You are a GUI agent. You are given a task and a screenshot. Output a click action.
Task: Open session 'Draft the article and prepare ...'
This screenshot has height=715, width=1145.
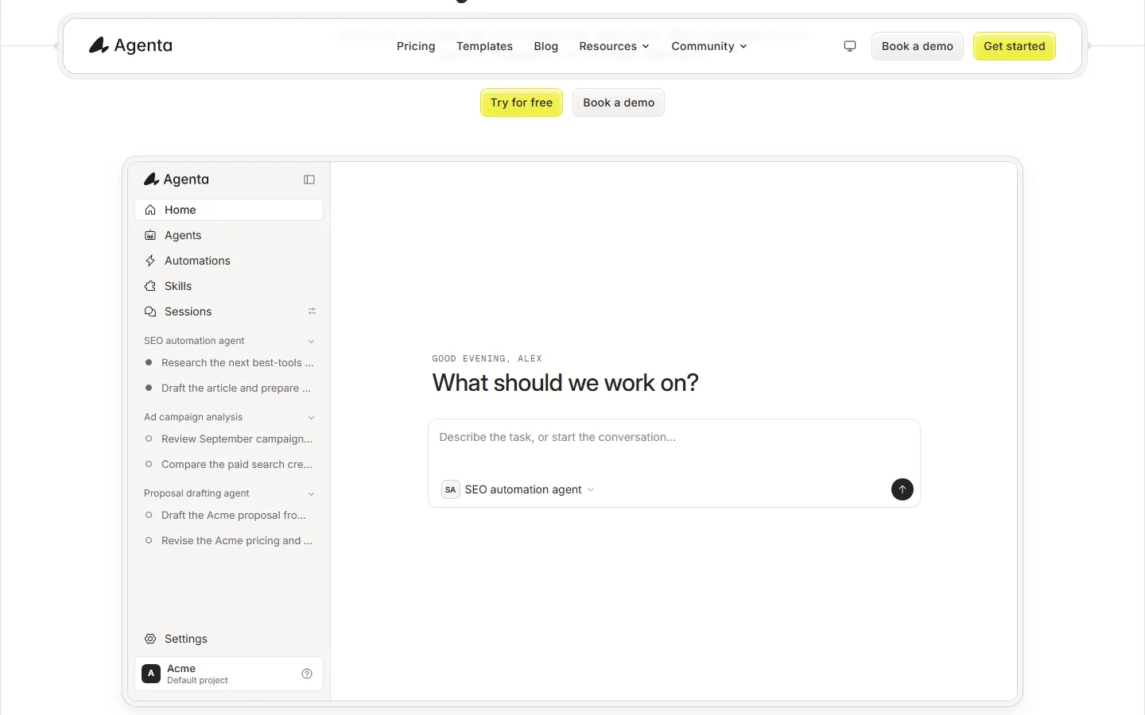pyautogui.click(x=229, y=388)
